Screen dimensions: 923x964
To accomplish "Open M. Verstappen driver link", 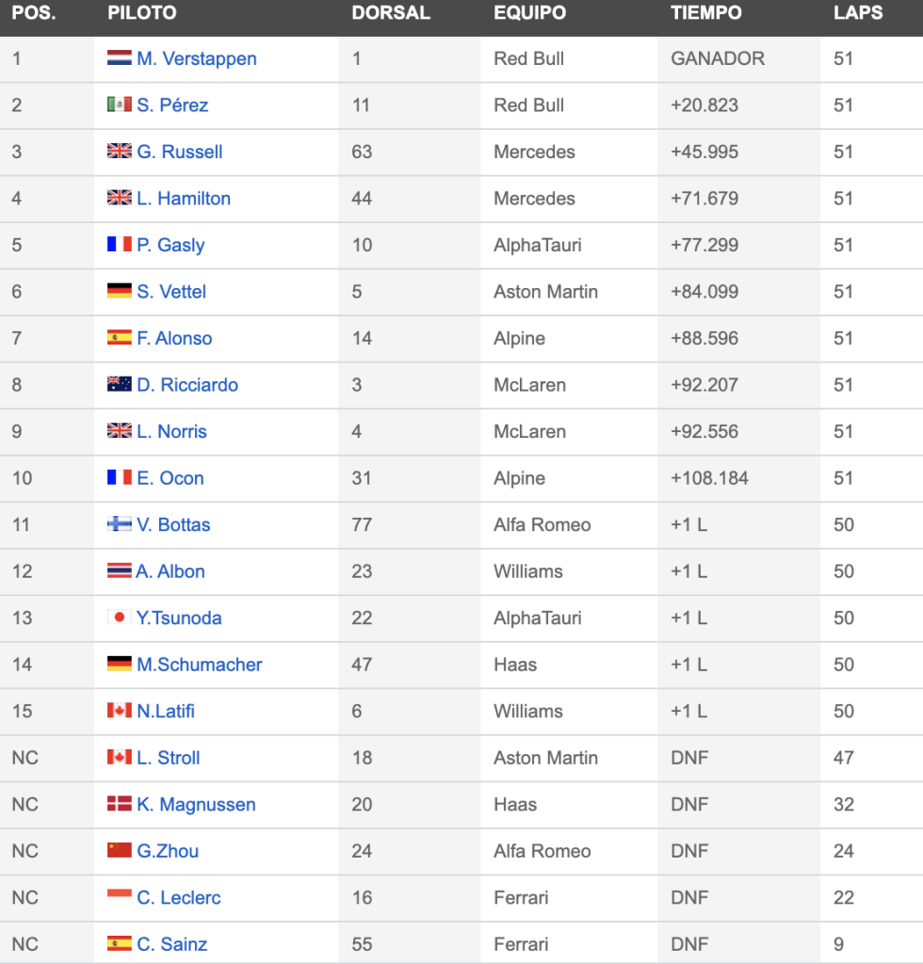I will tap(197, 58).
